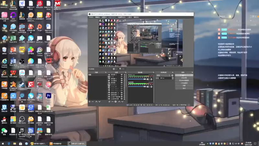Toggle visibility eye of bottom LOL game source

[x=122, y=99]
